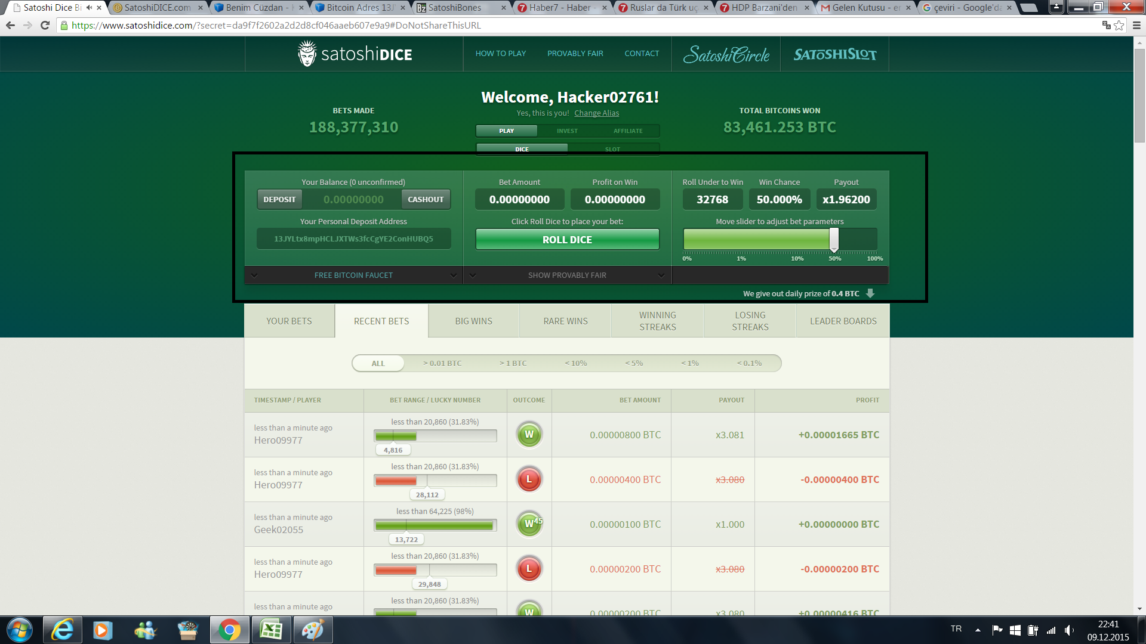
Task: Switch to the SatoshiBones browser tab
Action: (x=455, y=8)
